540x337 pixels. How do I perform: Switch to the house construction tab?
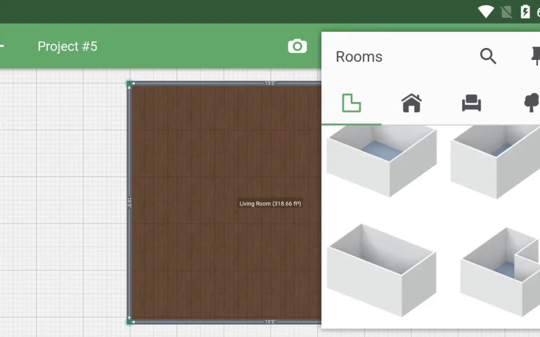(x=411, y=103)
